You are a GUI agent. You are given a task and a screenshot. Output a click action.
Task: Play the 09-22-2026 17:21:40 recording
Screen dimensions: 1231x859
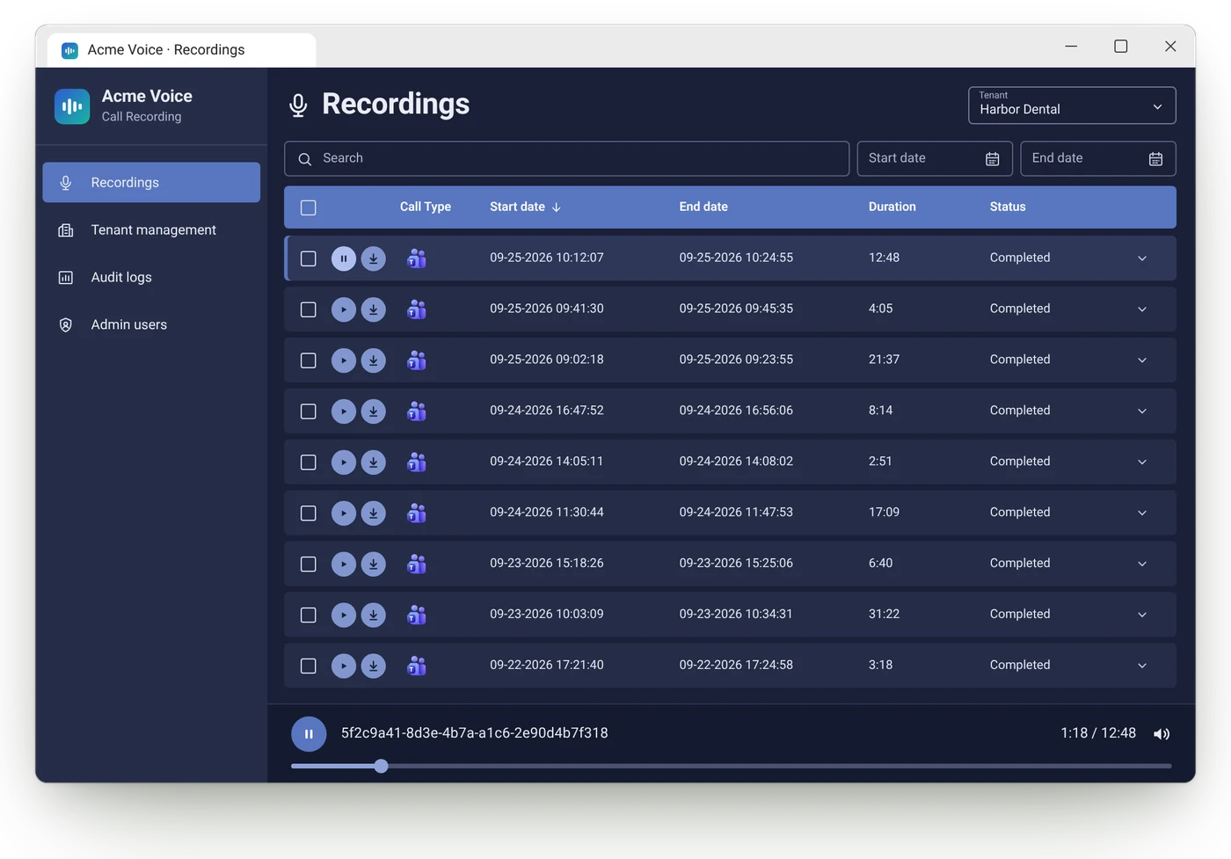pyautogui.click(x=344, y=666)
